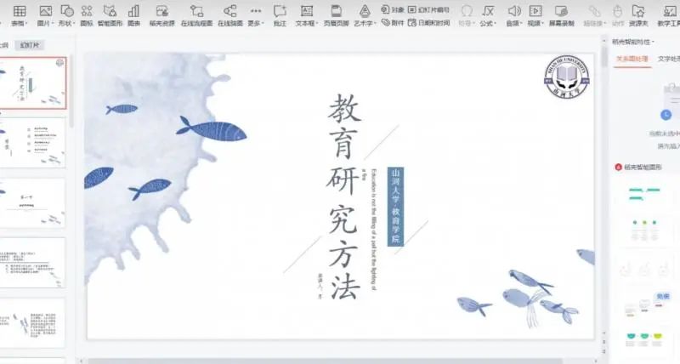Image resolution: width=680 pixels, height=364 pixels.
Task: Expand the 艺术字 dropdown arrow
Action: 375,24
